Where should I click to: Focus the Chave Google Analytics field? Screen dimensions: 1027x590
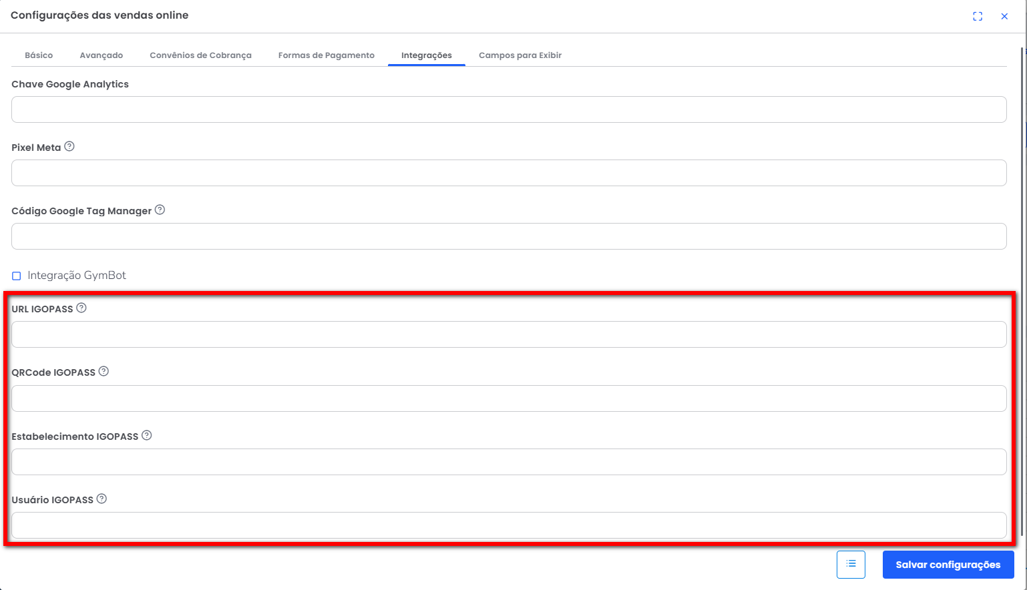point(509,109)
